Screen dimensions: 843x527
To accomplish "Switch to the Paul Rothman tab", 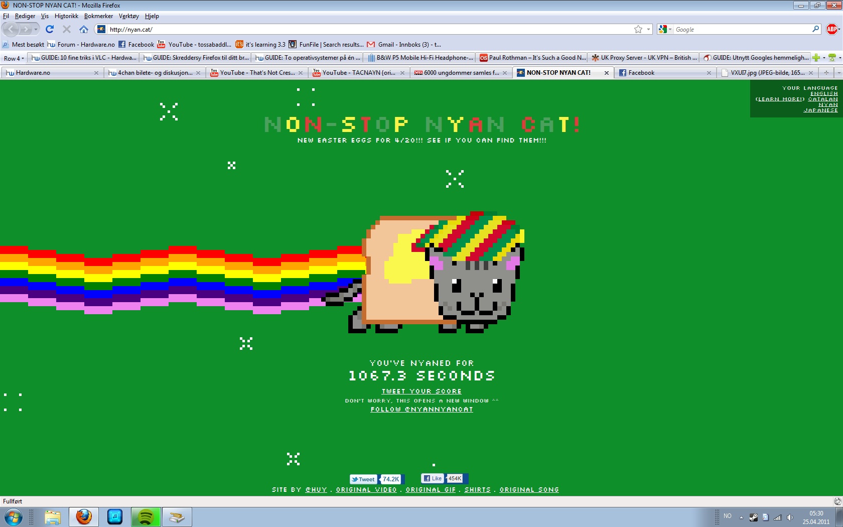I will click(532, 58).
